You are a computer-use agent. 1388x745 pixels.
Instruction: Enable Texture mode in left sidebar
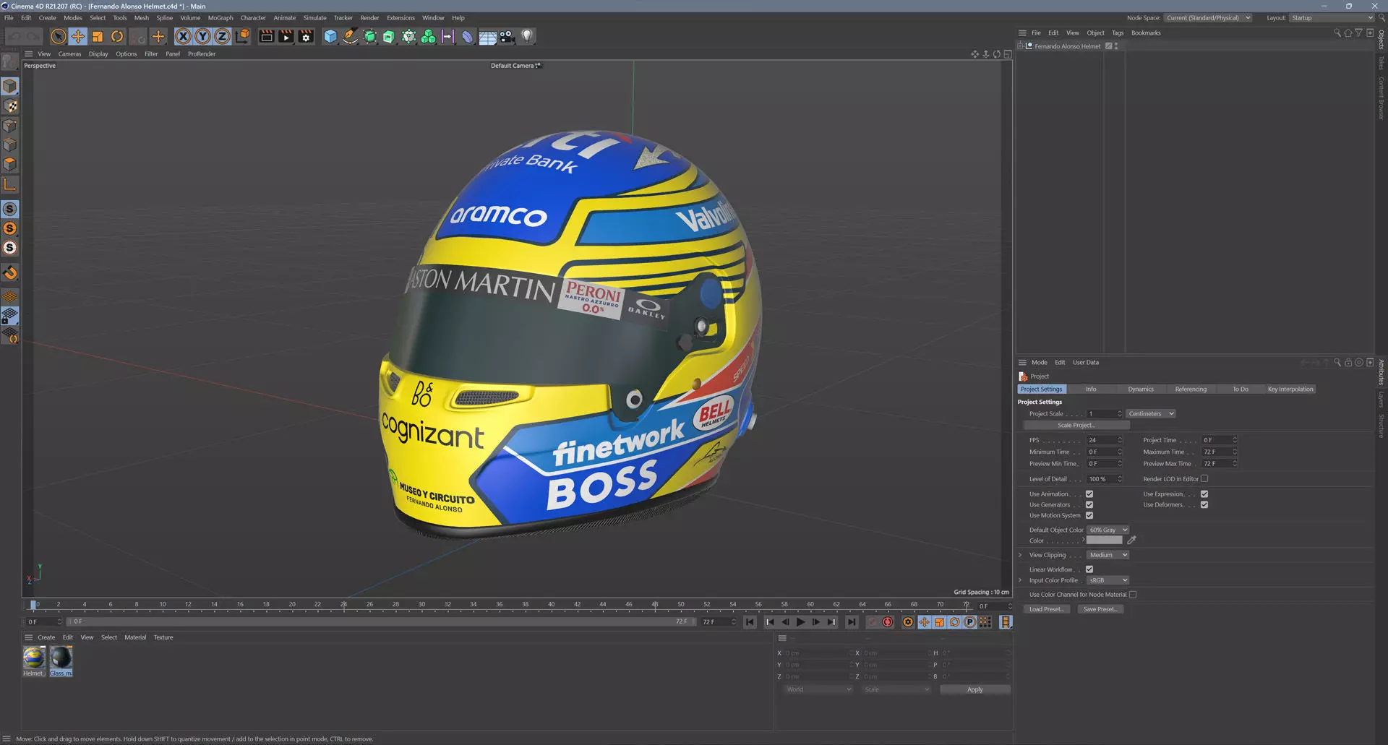point(10,106)
